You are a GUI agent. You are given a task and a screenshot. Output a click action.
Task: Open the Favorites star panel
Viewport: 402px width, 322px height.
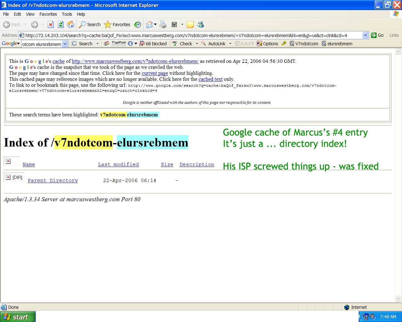tap(117, 25)
